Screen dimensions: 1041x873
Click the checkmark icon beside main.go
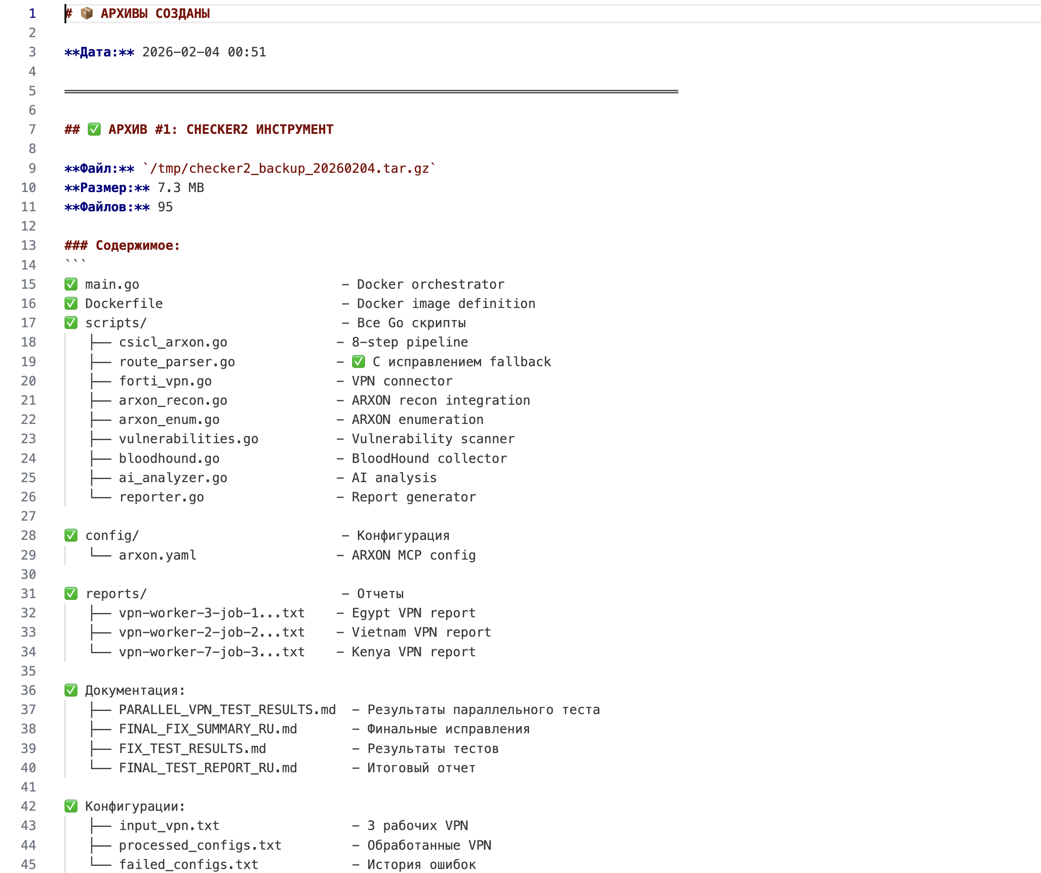click(x=71, y=284)
